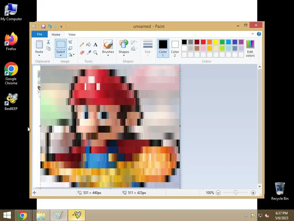
Task: Select the Recycle Bin desktop icon
Action: (x=280, y=191)
